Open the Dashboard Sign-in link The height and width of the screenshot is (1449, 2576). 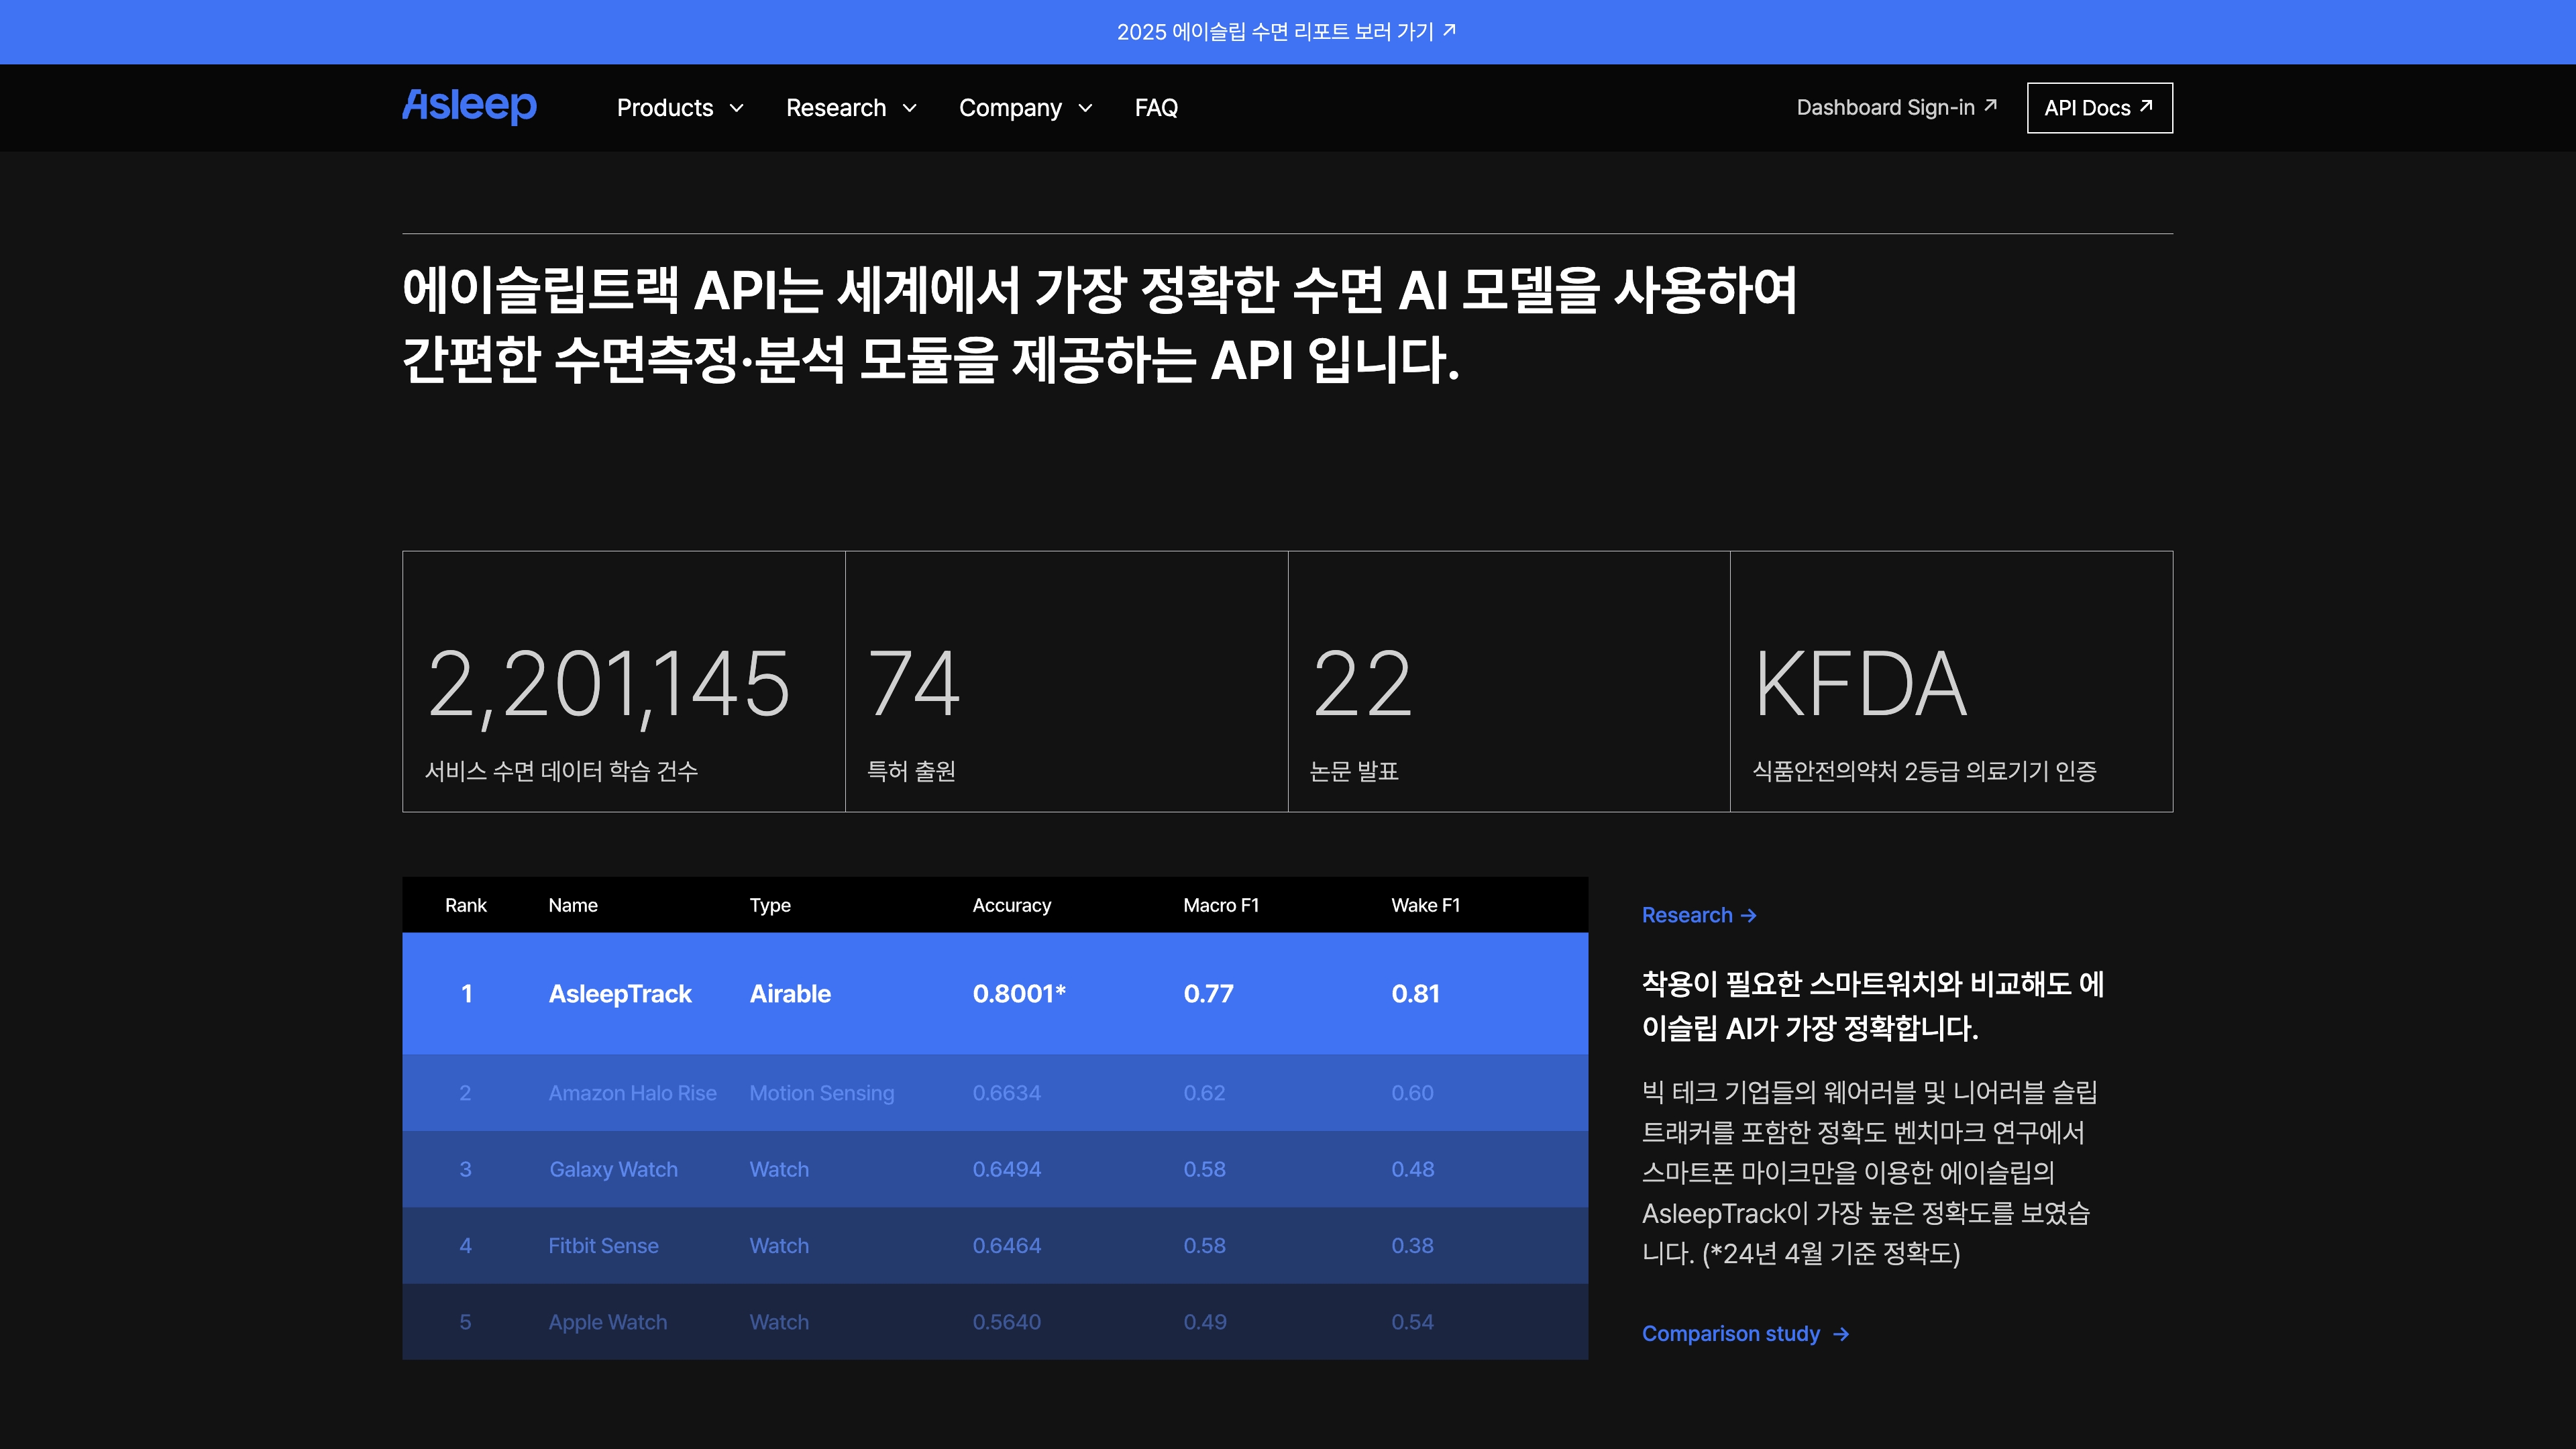click(x=1885, y=108)
